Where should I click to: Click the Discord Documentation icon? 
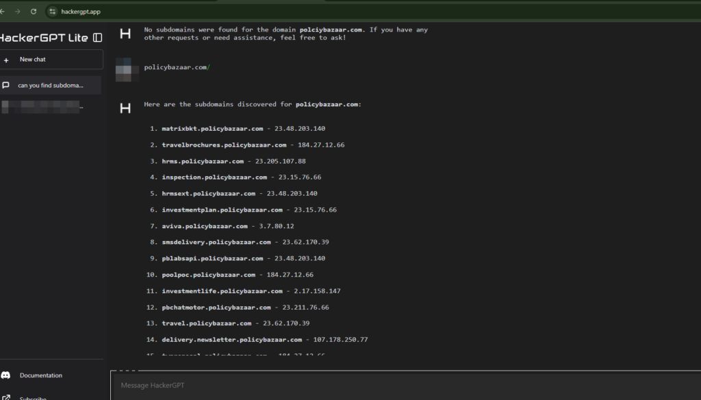pyautogui.click(x=5, y=375)
